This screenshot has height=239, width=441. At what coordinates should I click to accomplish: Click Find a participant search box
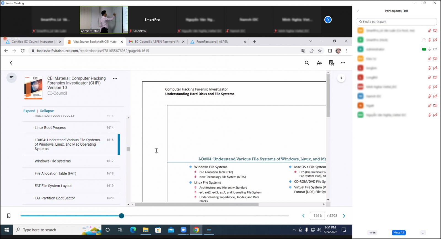click(397, 21)
